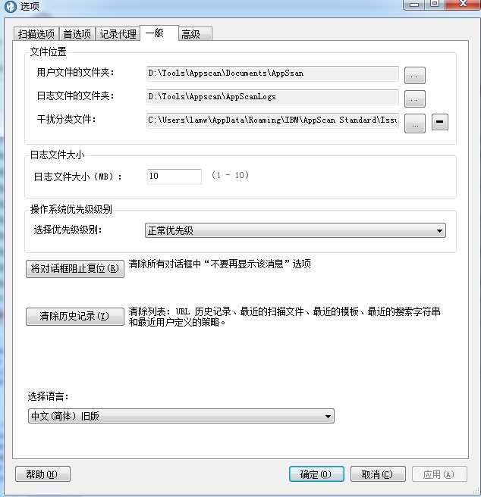Click the AppScan icon in the title bar

[10, 6]
